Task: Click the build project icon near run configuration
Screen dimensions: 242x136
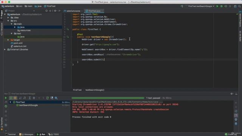Action: pos(182,6)
